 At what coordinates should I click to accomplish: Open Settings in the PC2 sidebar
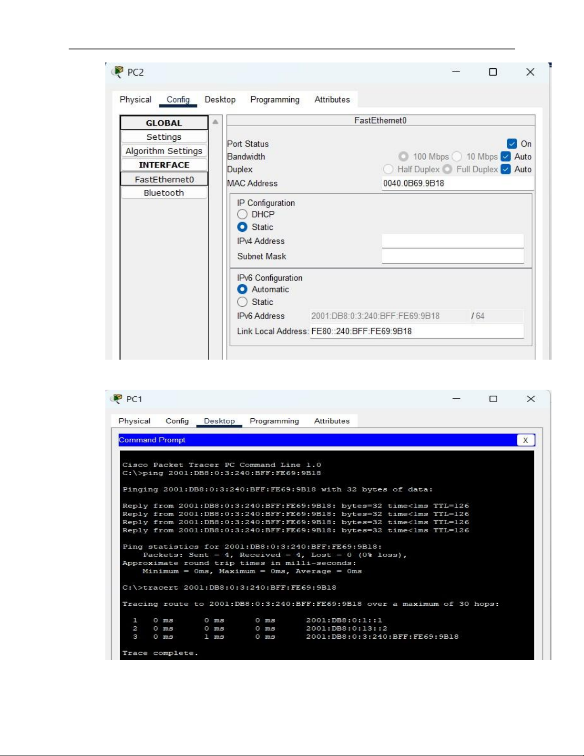[x=164, y=137]
